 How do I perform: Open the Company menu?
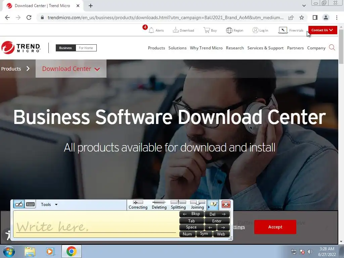[316, 48]
